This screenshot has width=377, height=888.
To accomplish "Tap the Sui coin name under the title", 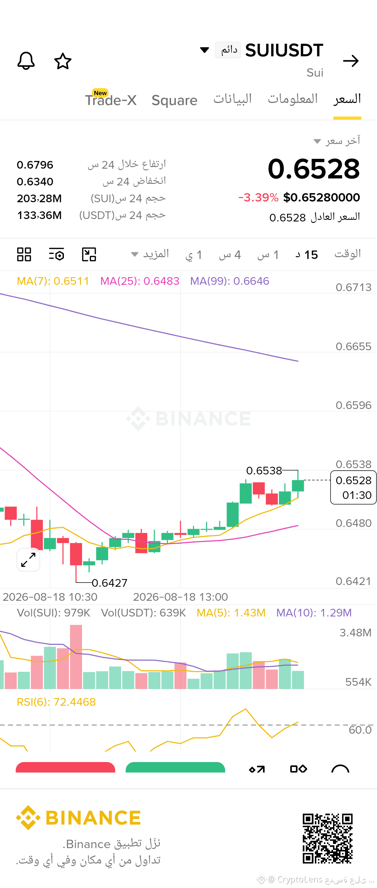I will point(315,73).
